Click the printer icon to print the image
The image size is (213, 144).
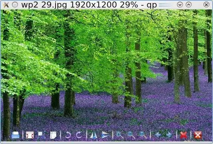(x=15, y=135)
